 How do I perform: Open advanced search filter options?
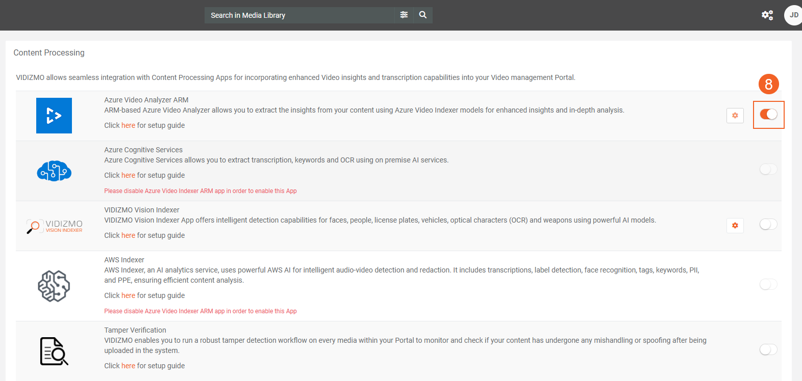coord(404,15)
